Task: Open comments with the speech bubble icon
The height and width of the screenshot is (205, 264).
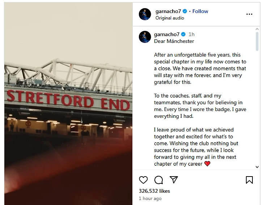Action: [x=158, y=180]
